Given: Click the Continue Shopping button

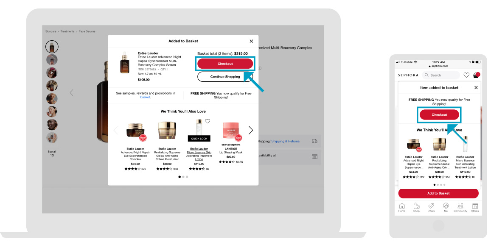Looking at the screenshot, I should [x=225, y=77].
